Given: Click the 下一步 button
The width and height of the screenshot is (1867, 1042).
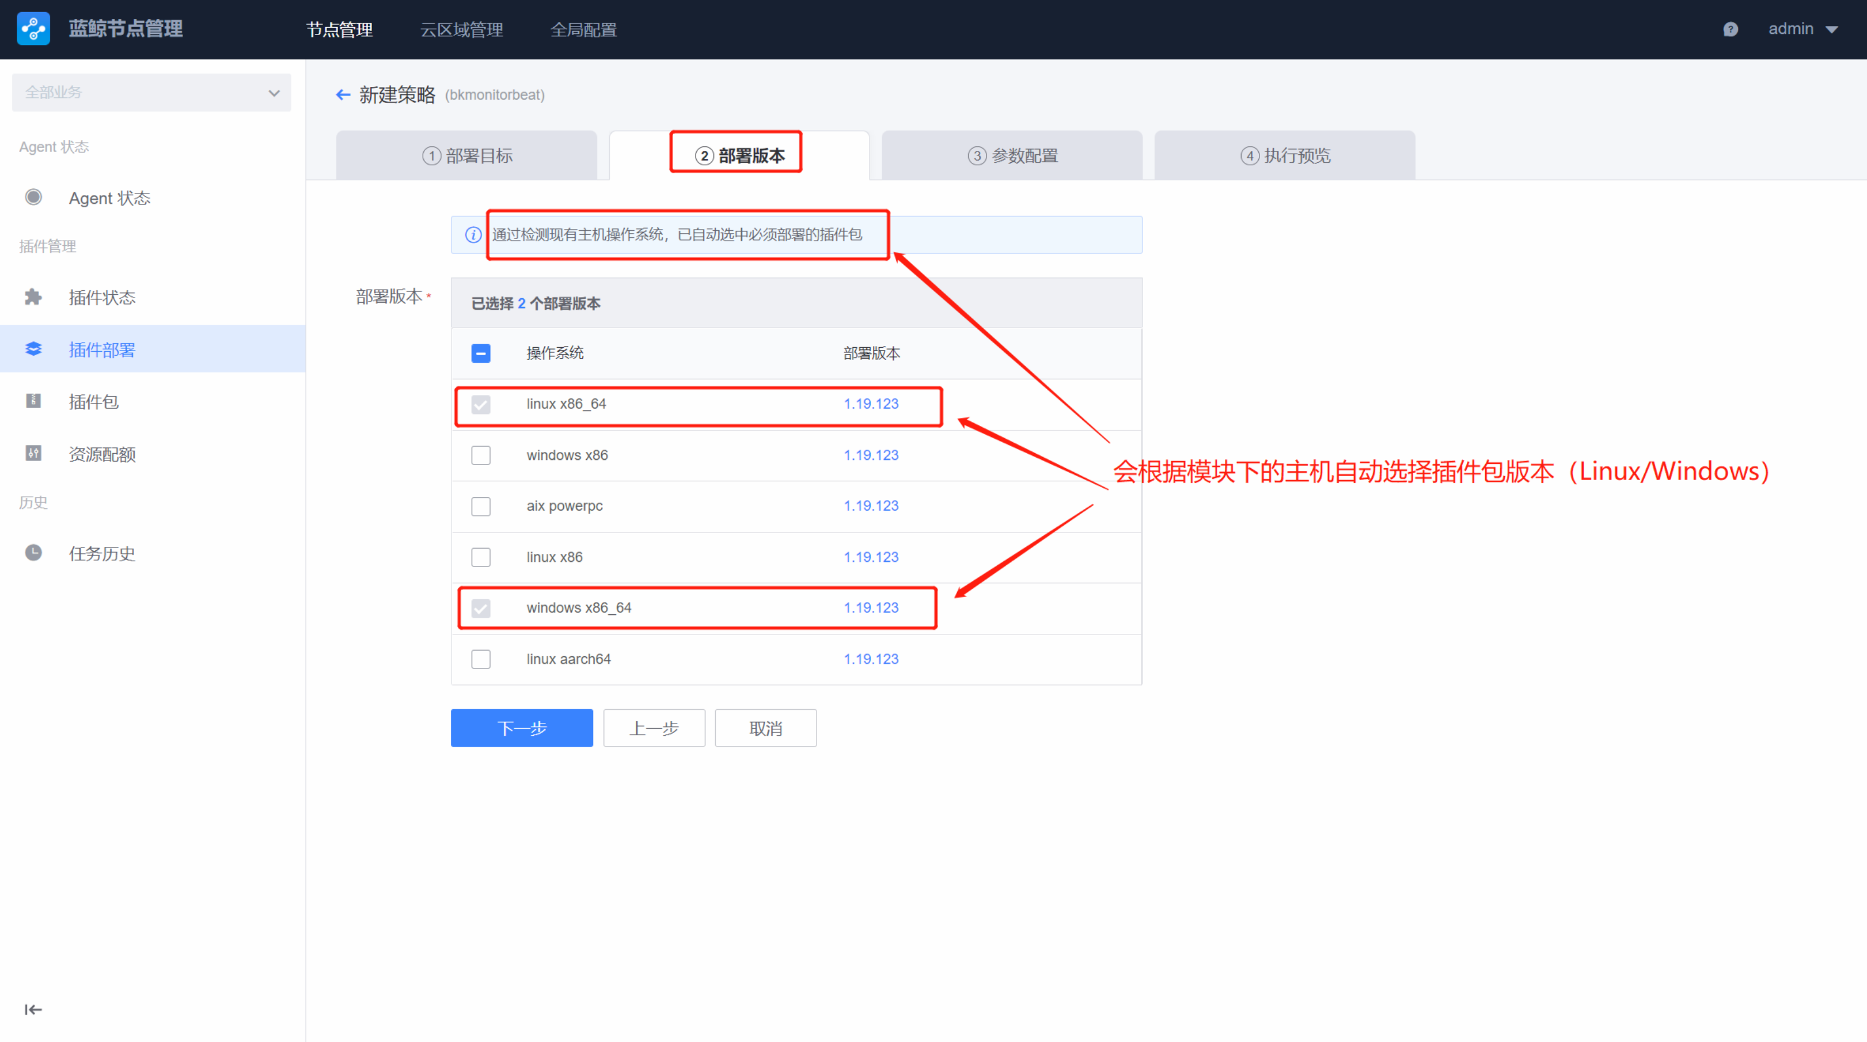Looking at the screenshot, I should 522,728.
